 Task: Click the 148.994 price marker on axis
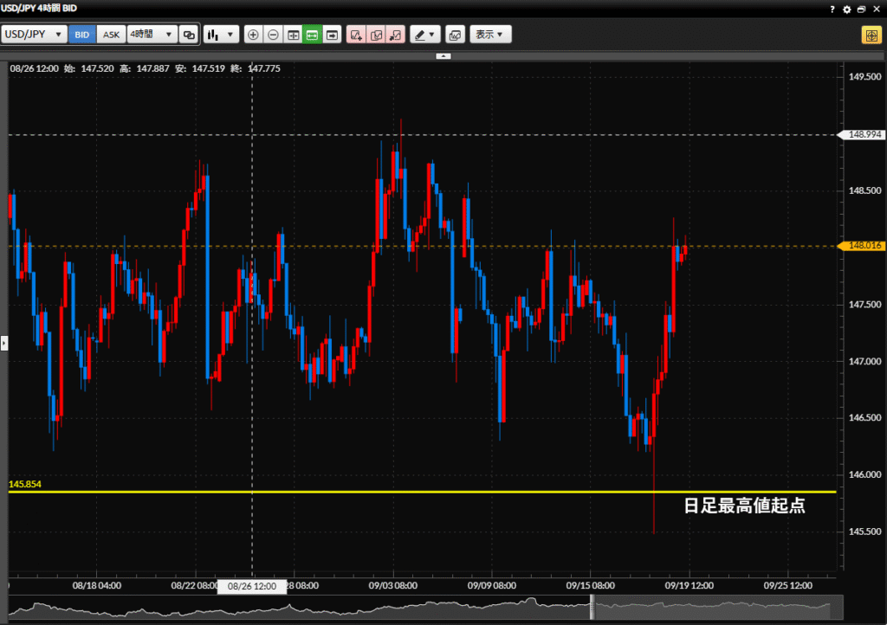pyautogui.click(x=862, y=134)
